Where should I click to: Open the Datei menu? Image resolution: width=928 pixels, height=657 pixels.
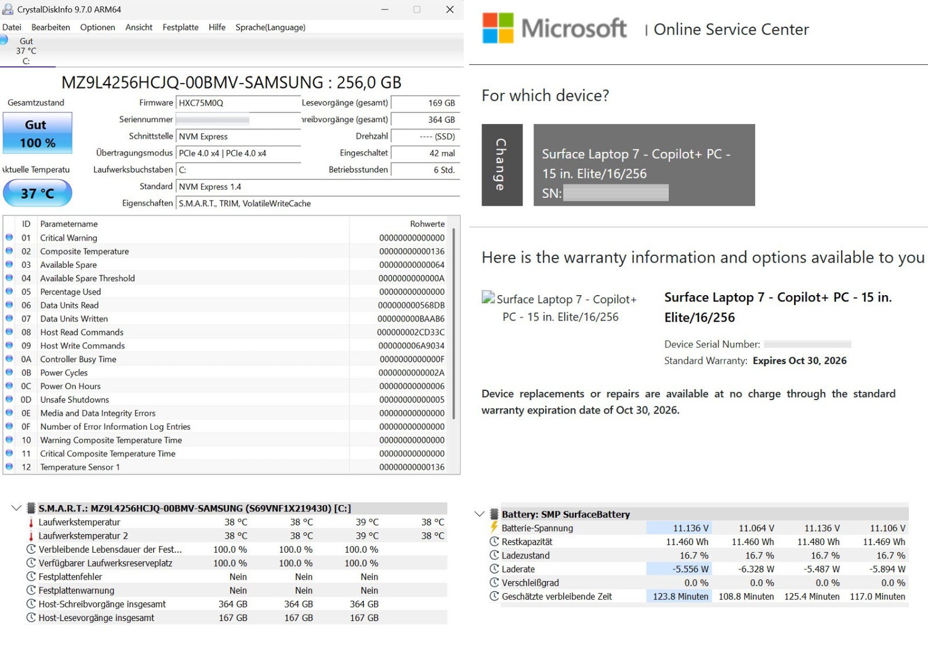[12, 27]
